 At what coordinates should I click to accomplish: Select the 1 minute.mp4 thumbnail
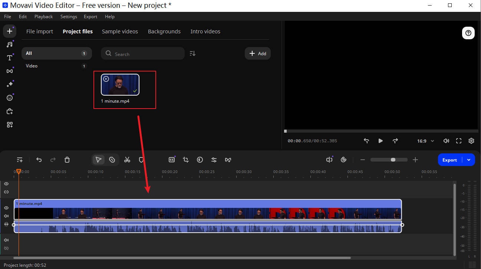[x=120, y=85]
